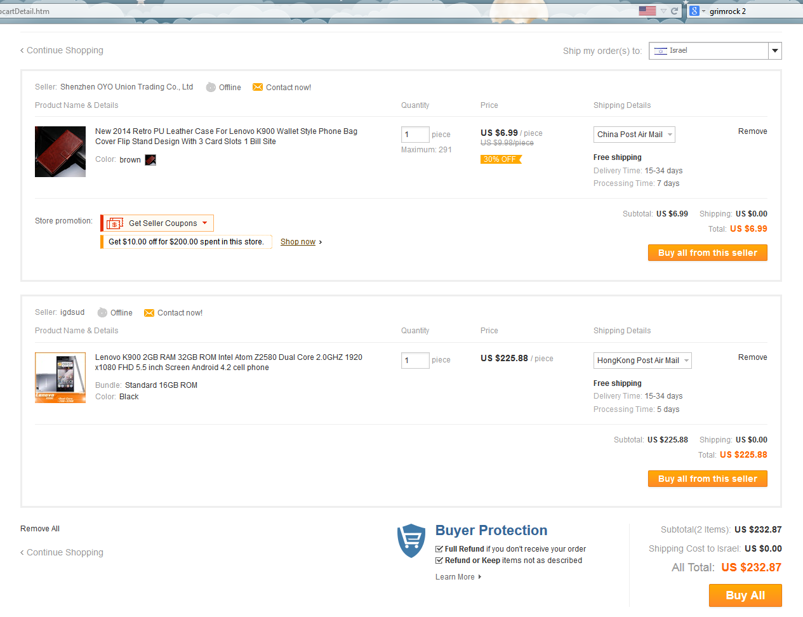
Task: Open Shenzhen OYO Union Trading Co. seller link
Action: click(x=126, y=87)
